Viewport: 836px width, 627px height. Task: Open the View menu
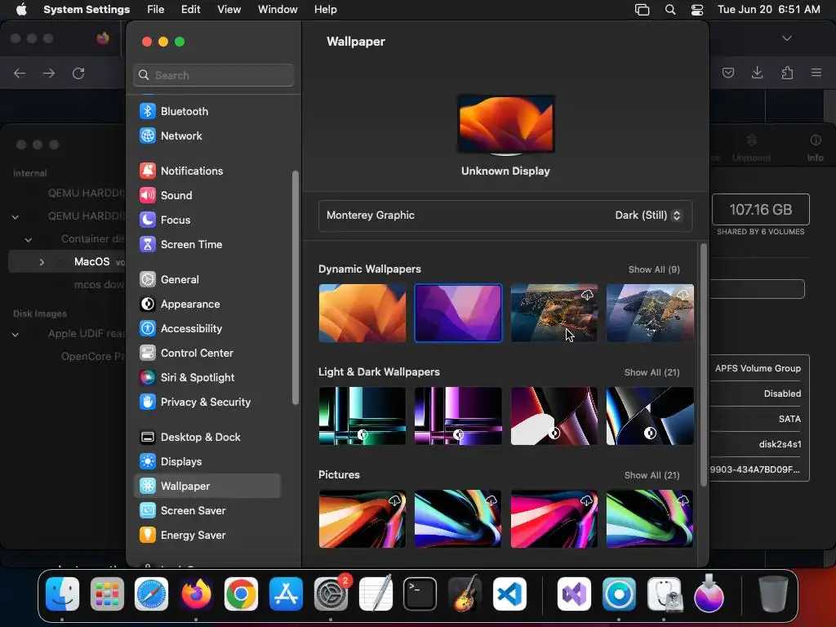point(229,10)
